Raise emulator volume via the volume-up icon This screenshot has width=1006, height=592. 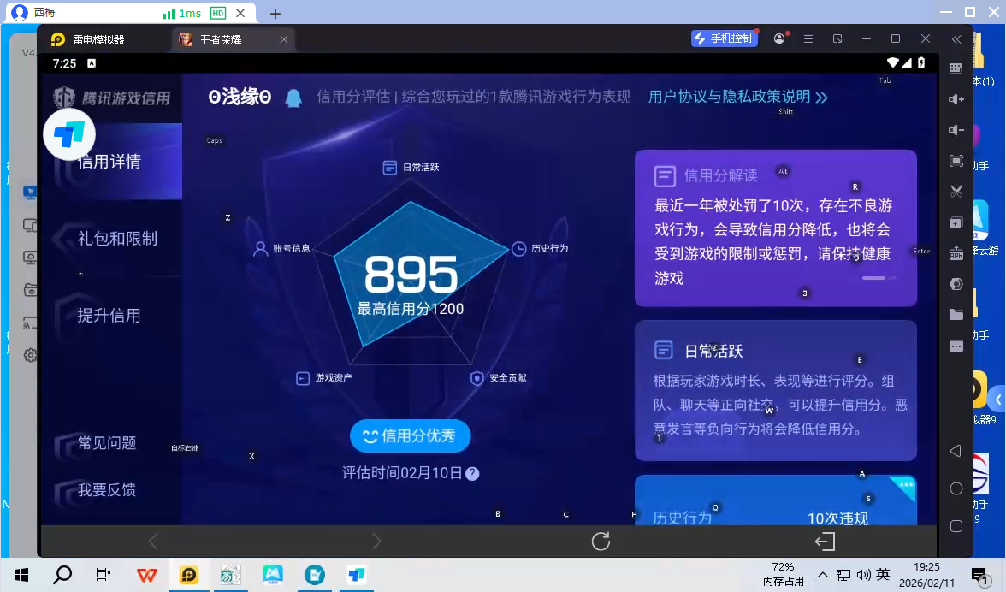[956, 99]
